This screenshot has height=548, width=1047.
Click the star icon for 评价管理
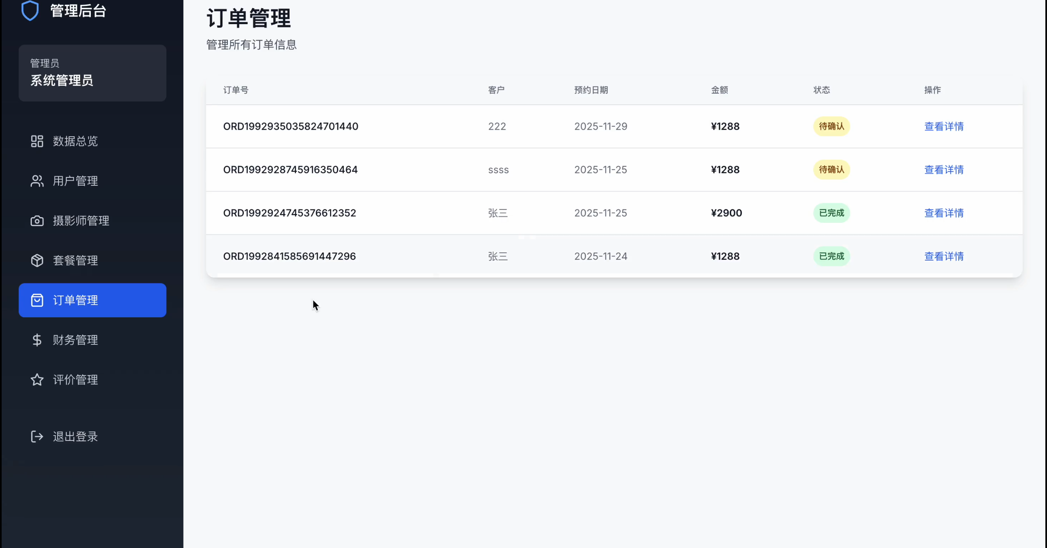click(37, 380)
